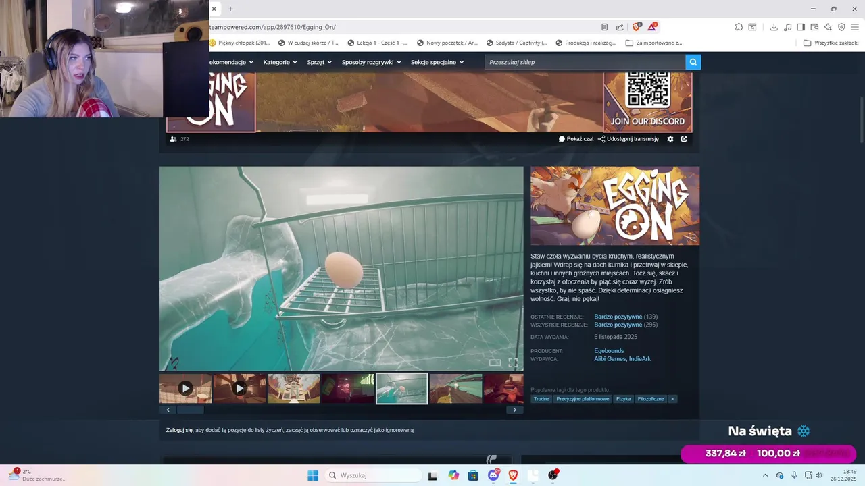Click thumbnail strip left arrow
The height and width of the screenshot is (486, 865).
(168, 410)
